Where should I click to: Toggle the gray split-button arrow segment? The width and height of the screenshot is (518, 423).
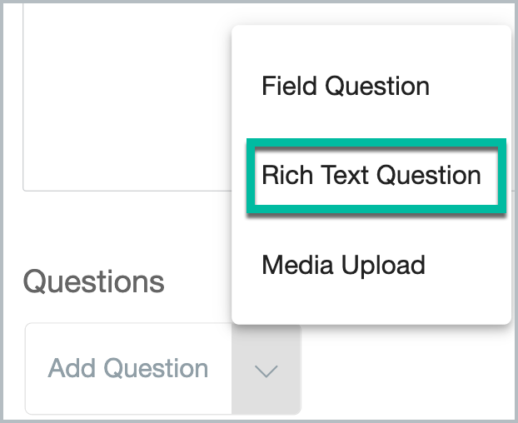pyautogui.click(x=266, y=369)
